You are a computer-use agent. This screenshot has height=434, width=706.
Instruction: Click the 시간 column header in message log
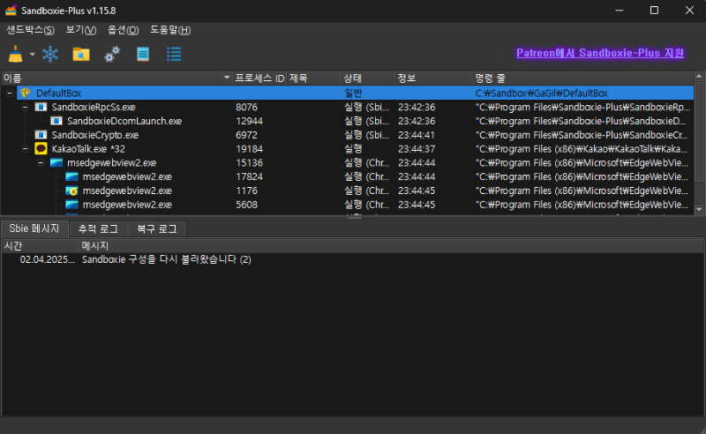click(40, 246)
